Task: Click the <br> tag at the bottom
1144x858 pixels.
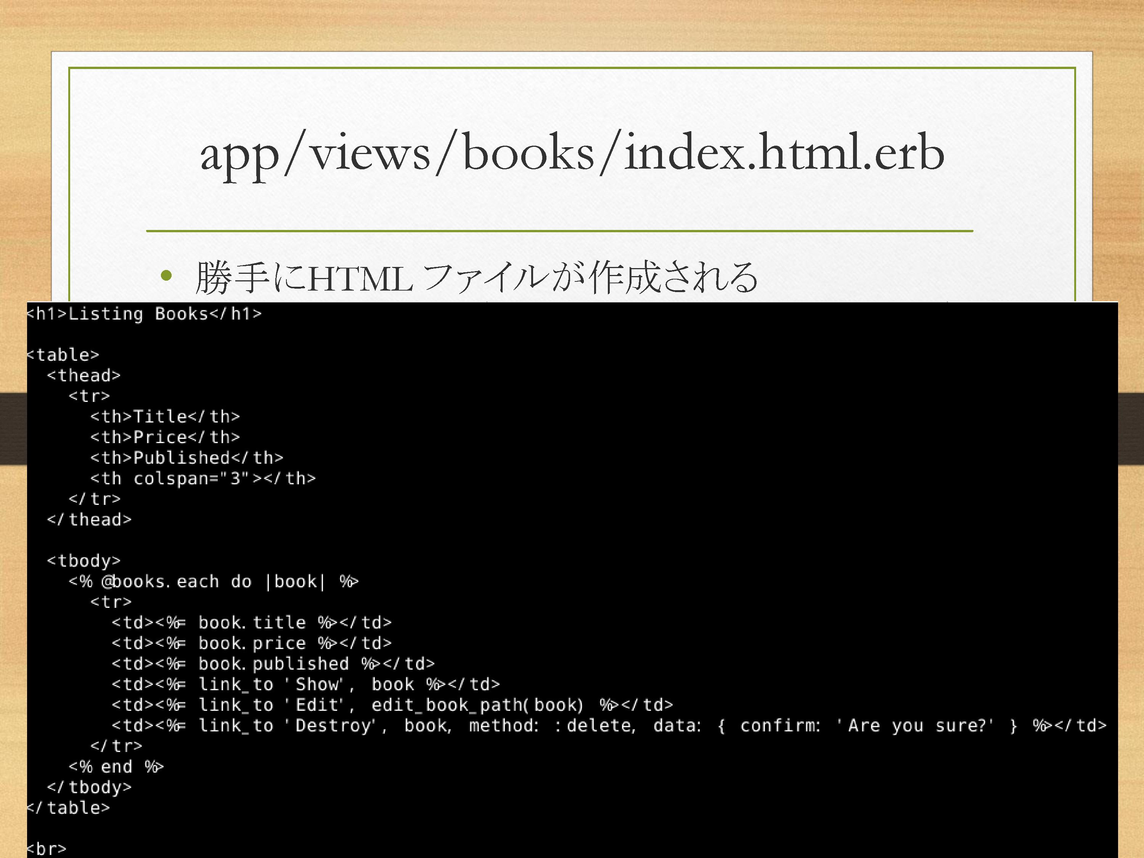Action: tap(47, 849)
